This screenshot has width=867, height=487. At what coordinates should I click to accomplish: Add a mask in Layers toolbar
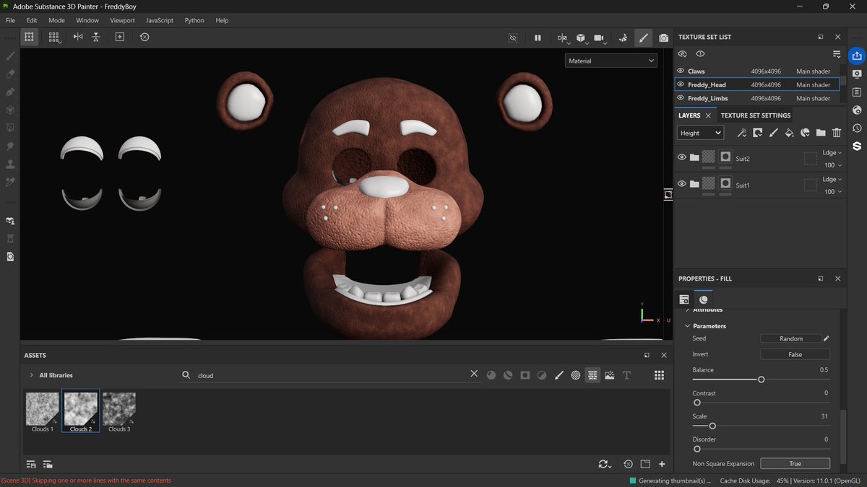[x=757, y=133]
